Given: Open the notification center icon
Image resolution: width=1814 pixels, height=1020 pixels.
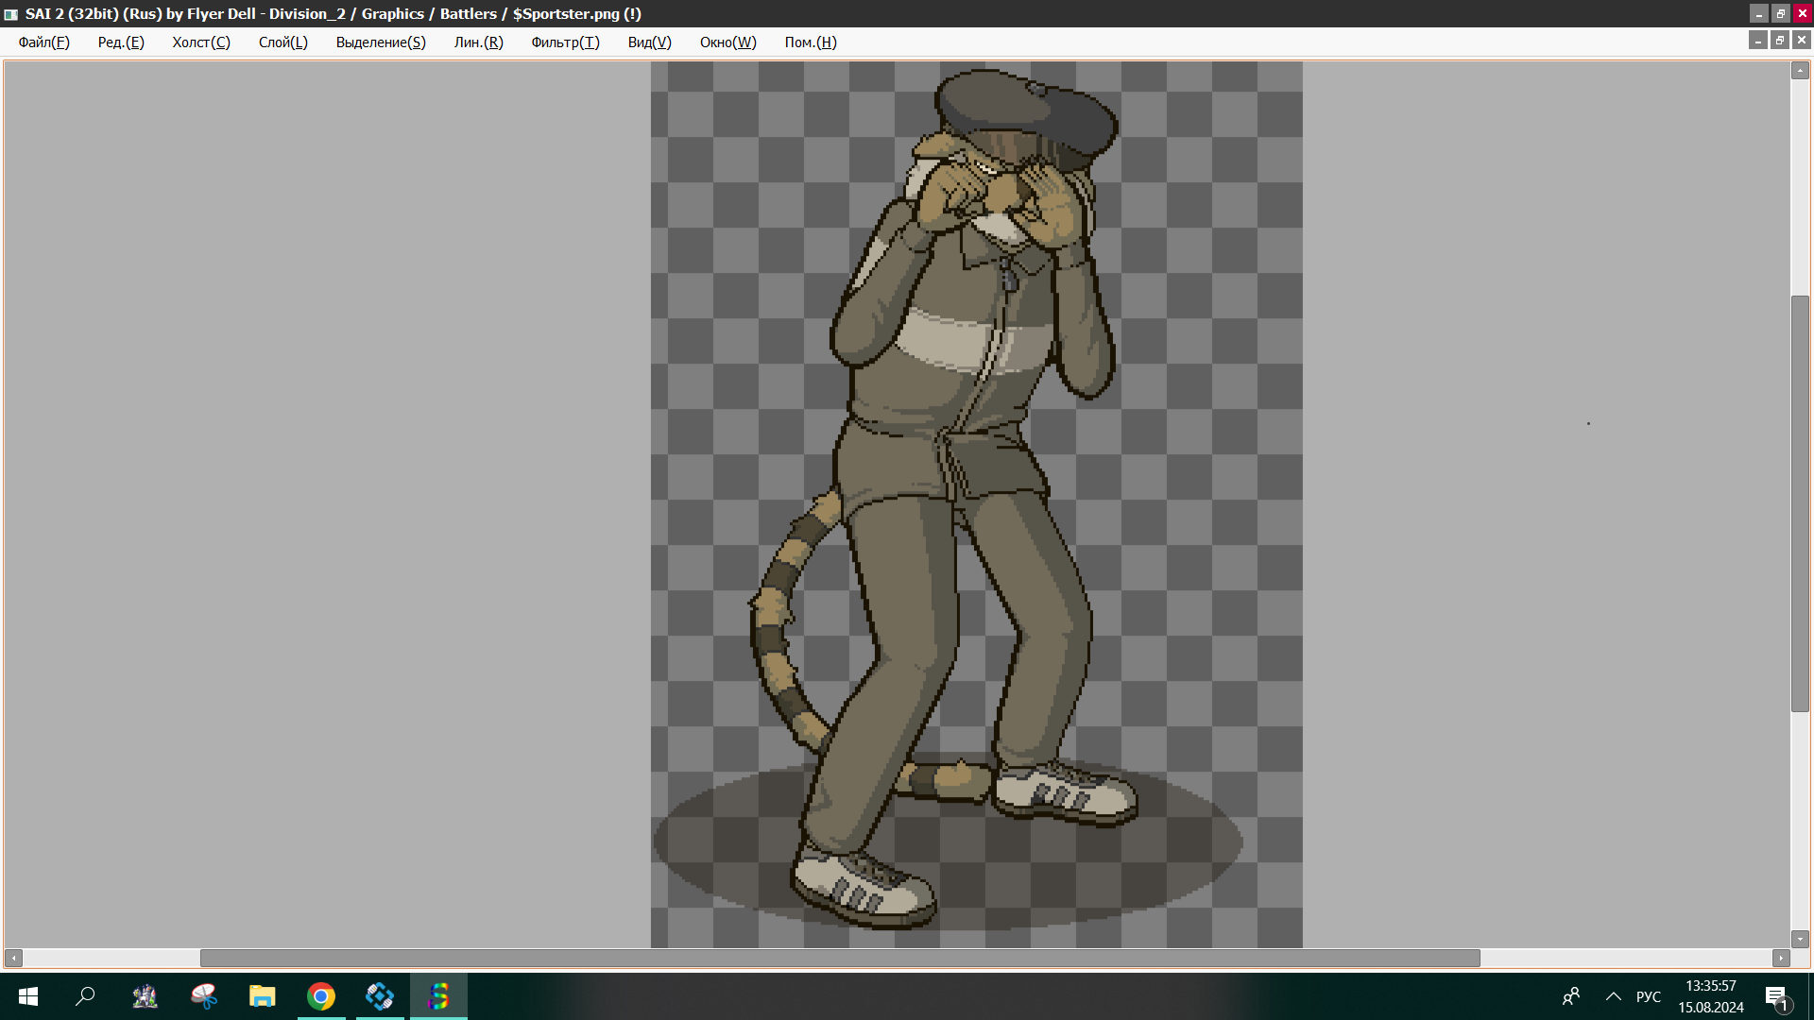Looking at the screenshot, I should 1775,996.
